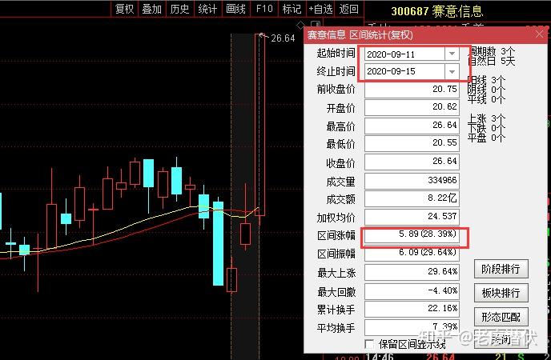Enable 保留区间显示线 checkbox

(x=369, y=344)
